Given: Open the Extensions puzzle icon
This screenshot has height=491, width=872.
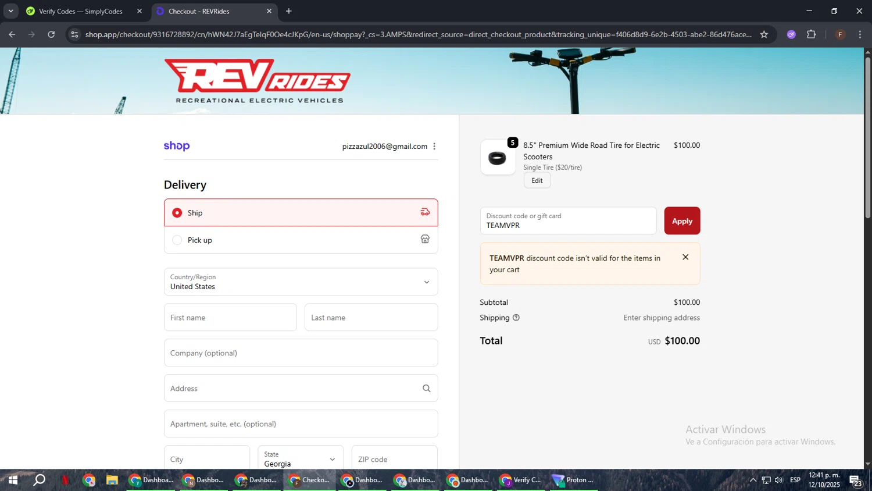Looking at the screenshot, I should [812, 34].
